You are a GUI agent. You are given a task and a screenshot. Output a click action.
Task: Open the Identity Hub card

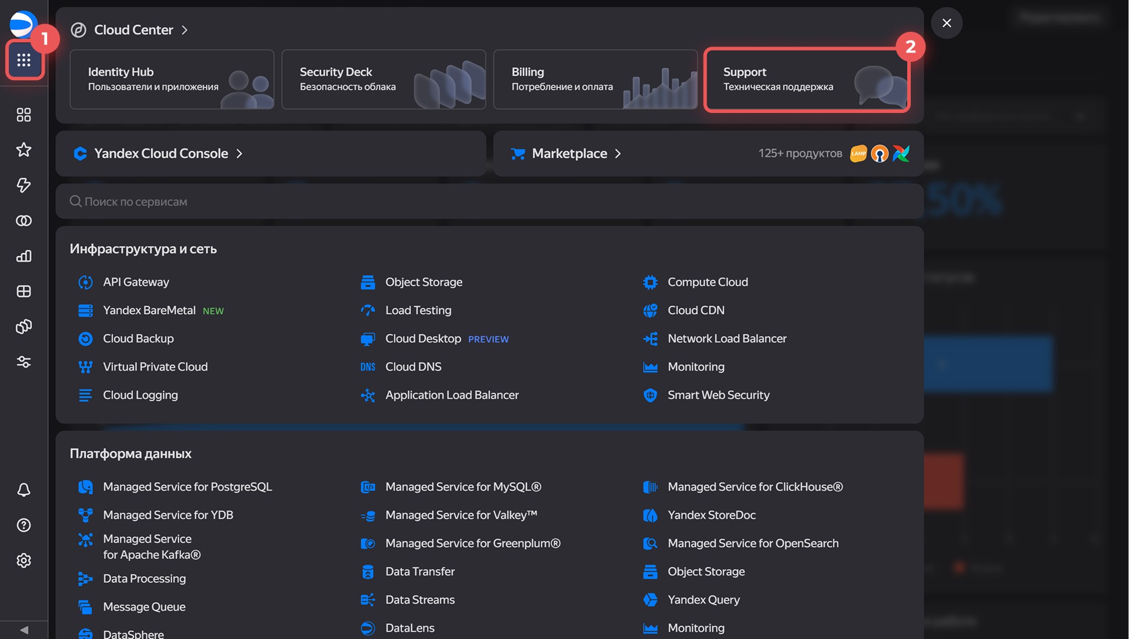[172, 79]
